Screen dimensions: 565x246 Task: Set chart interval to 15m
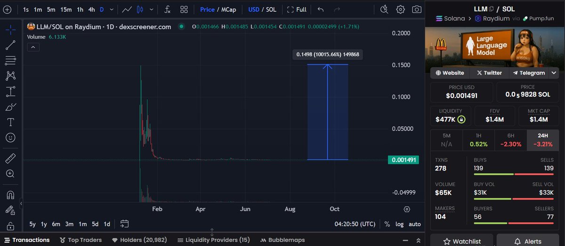tap(66, 9)
